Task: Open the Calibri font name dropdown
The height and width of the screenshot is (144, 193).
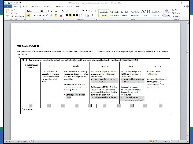Action: (39, 11)
